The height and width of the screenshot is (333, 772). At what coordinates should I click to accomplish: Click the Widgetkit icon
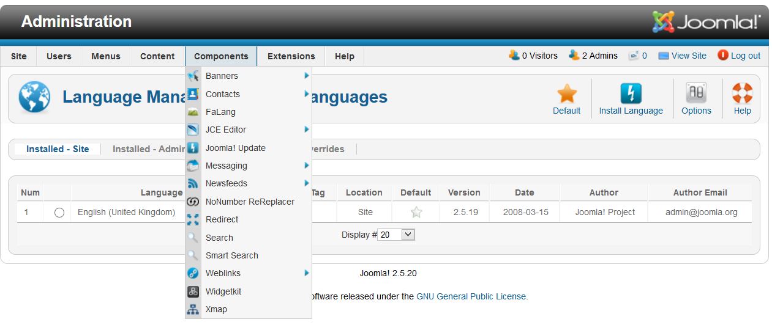(193, 291)
